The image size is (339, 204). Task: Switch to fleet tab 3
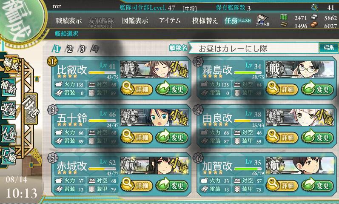tap(82, 49)
